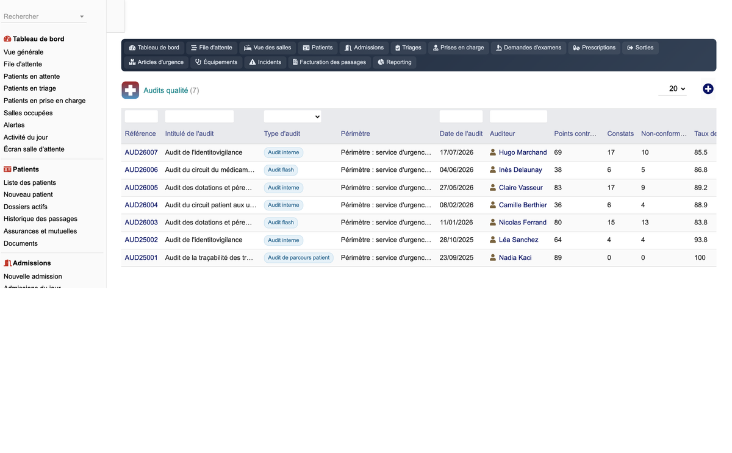Click the Admissions sidebar section icon
Screen dimensions: 732x453
7,263
